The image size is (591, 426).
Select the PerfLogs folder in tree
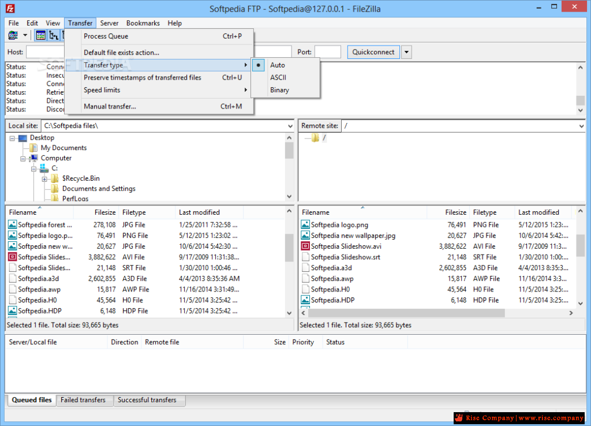tap(76, 199)
